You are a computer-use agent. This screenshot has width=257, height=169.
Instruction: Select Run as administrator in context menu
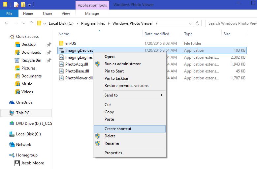click(x=122, y=64)
